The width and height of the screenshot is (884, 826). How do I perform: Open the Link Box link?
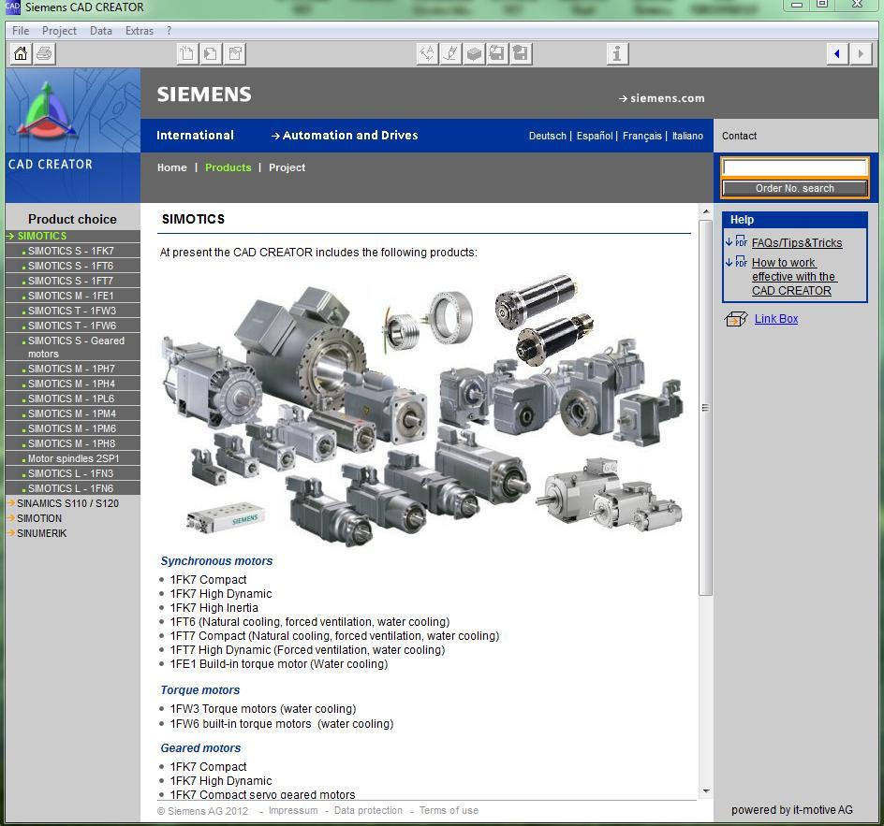tap(776, 319)
